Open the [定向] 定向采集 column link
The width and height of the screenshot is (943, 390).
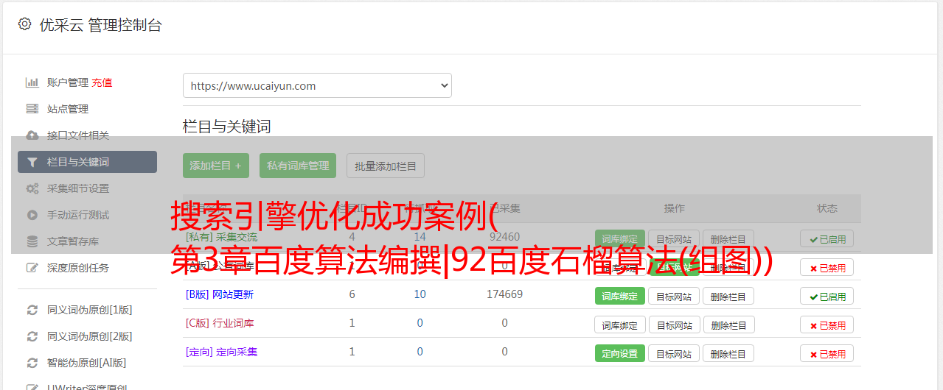click(x=221, y=352)
